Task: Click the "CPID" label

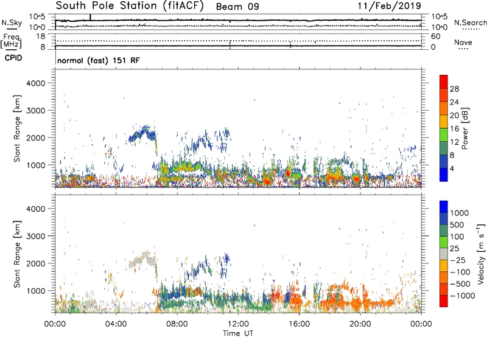Action: [x=13, y=58]
